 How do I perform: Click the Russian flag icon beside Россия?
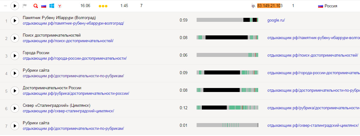pyautogui.click(x=320, y=6)
